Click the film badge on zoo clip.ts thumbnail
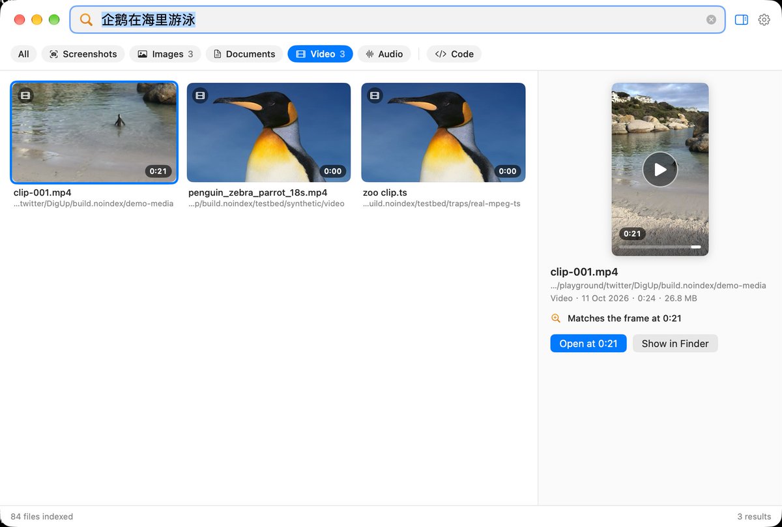The width and height of the screenshot is (782, 527). [x=375, y=96]
